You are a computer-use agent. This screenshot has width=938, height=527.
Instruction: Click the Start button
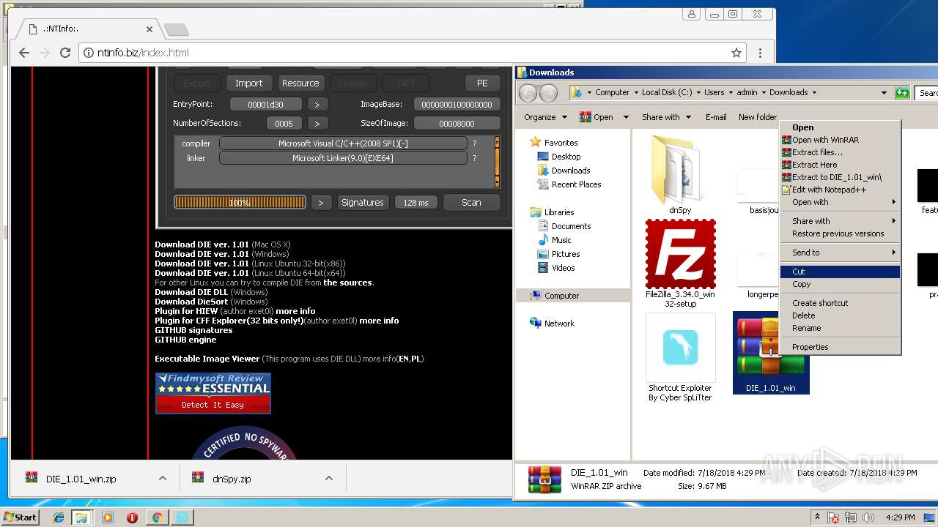click(21, 517)
